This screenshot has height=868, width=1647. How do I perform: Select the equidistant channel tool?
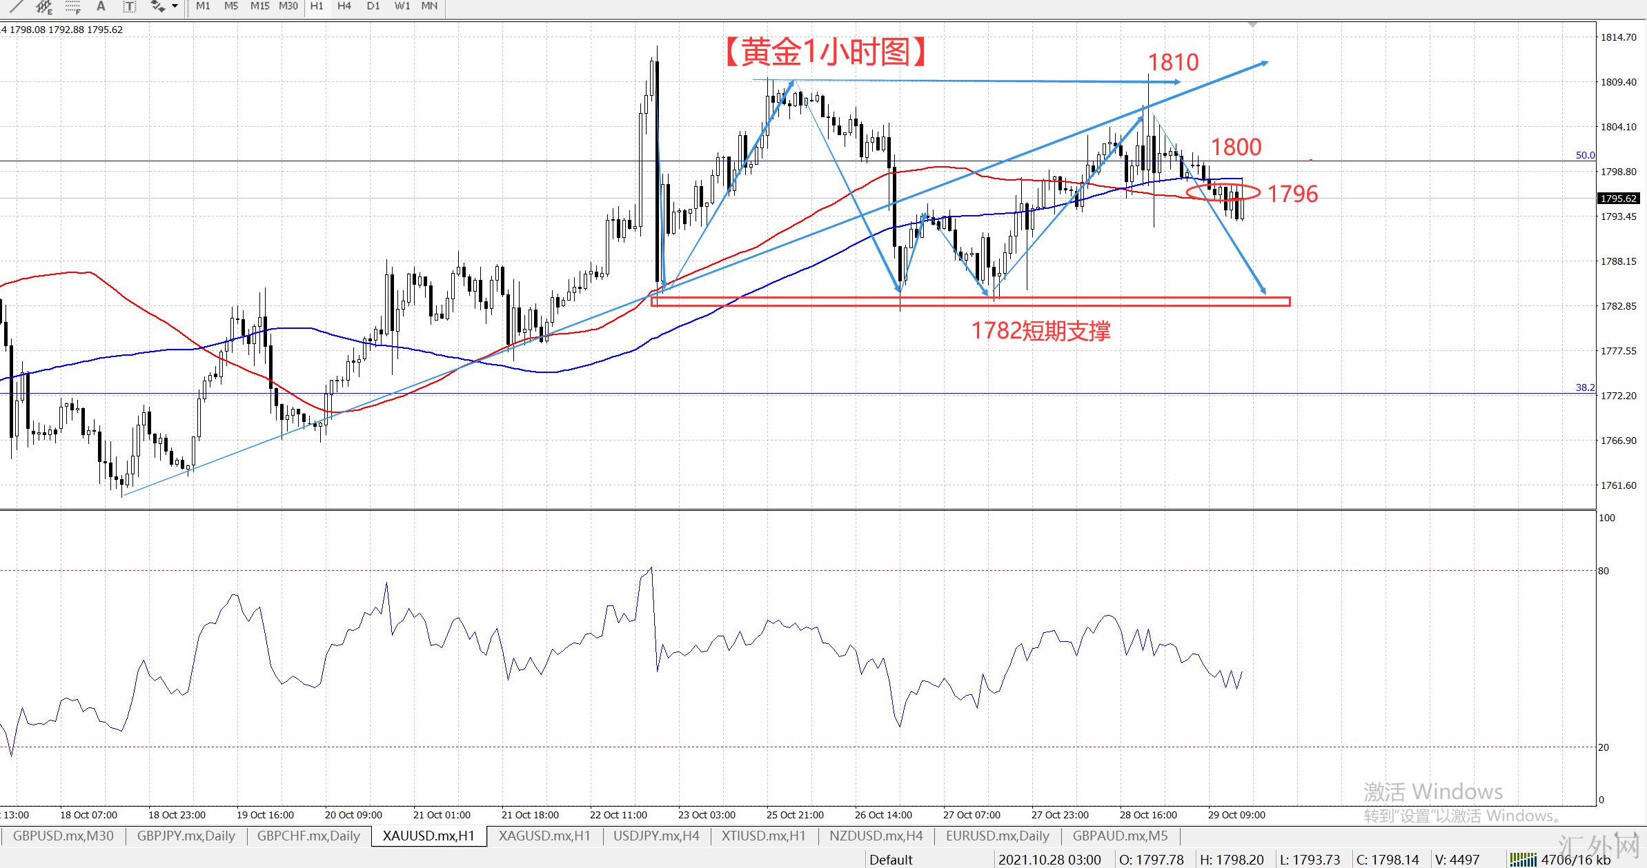tap(43, 6)
